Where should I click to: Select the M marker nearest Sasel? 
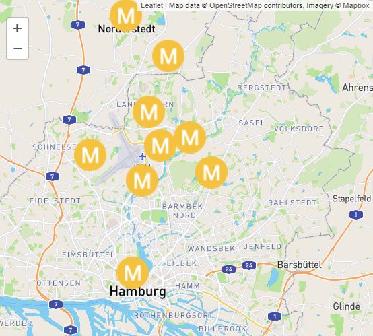pos(190,137)
